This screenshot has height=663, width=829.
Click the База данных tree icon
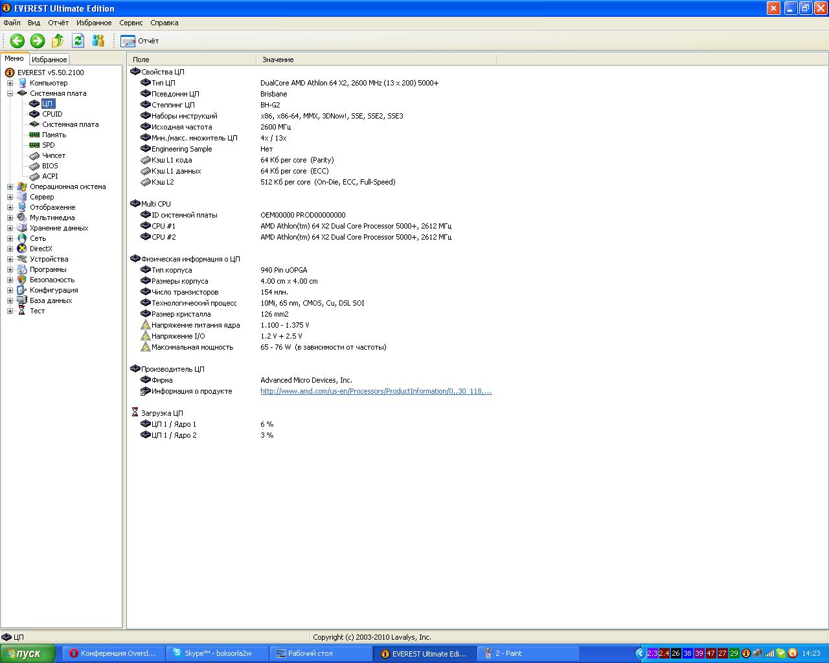pos(22,300)
